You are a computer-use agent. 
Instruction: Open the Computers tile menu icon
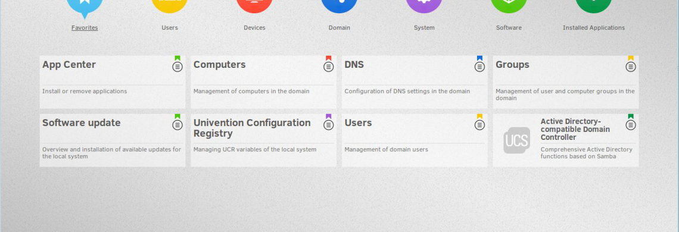[329, 67]
